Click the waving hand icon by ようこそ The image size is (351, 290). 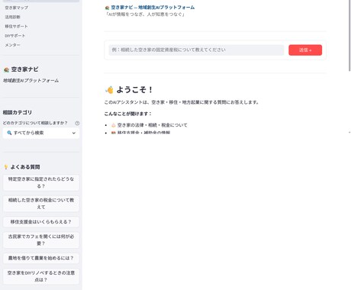tap(109, 90)
